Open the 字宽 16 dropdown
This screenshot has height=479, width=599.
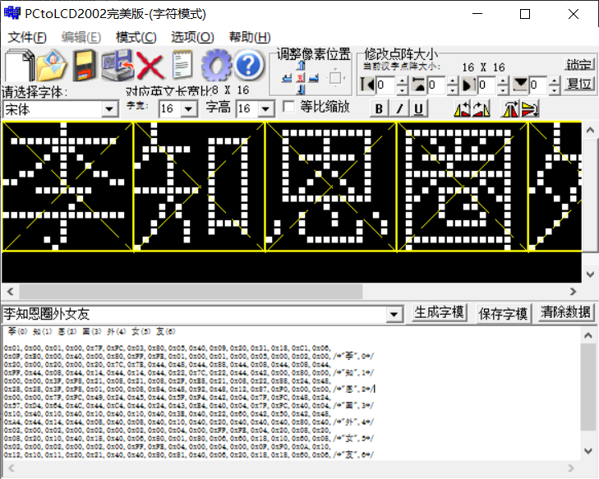click(x=188, y=108)
